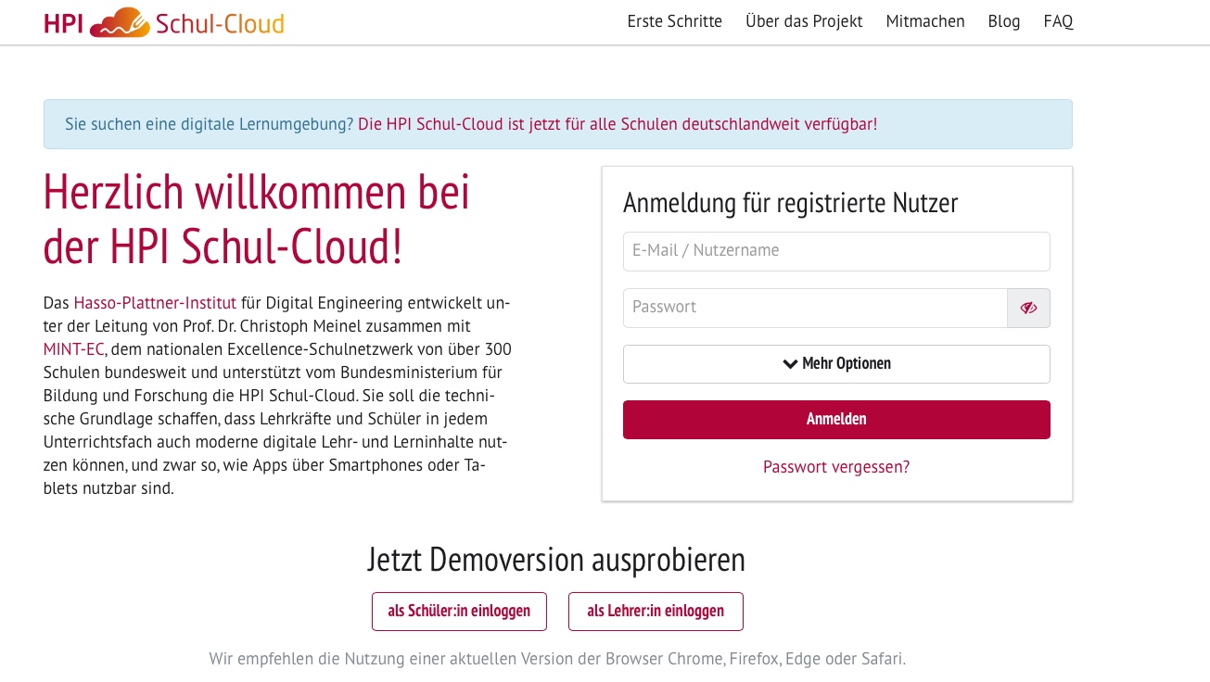The height and width of the screenshot is (682, 1210).
Task: Toggle password visibility eye icon
Action: click(1028, 308)
